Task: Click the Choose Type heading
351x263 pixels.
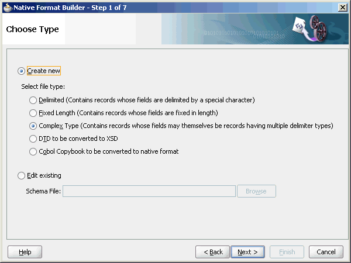Action: coord(33,29)
